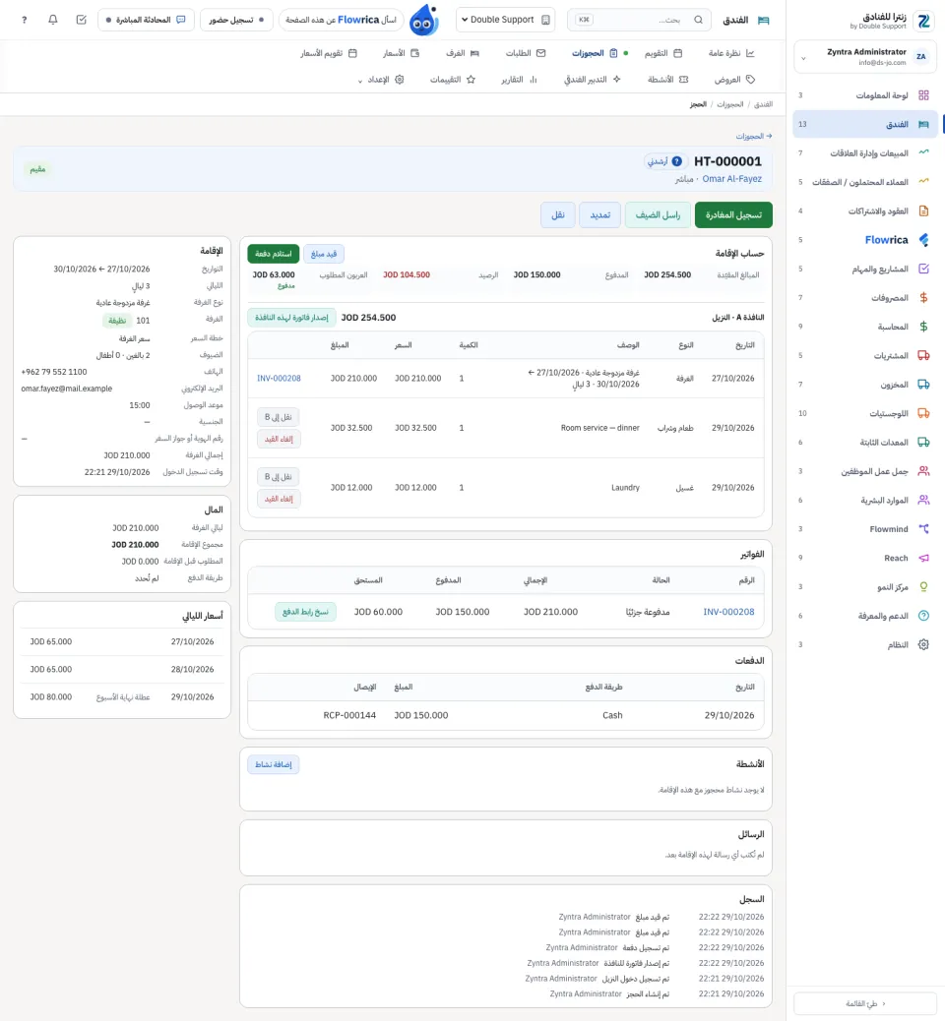Open the الإعداد dropdown menu
Image resolution: width=945 pixels, height=1021 pixels.
pyautogui.click(x=381, y=80)
